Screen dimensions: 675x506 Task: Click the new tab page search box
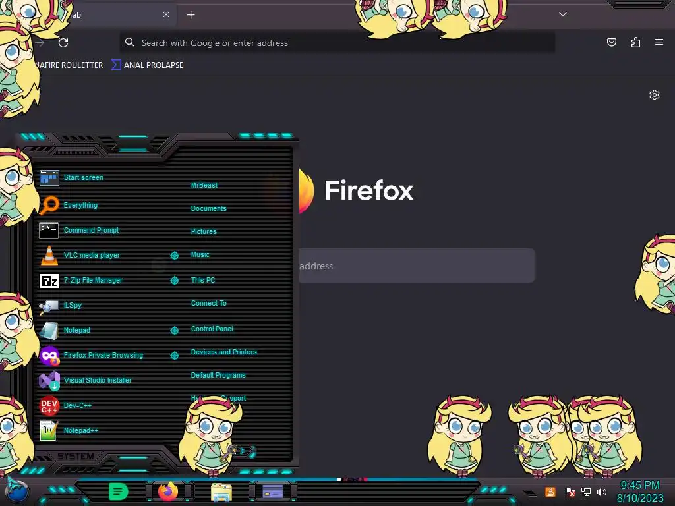(417, 266)
